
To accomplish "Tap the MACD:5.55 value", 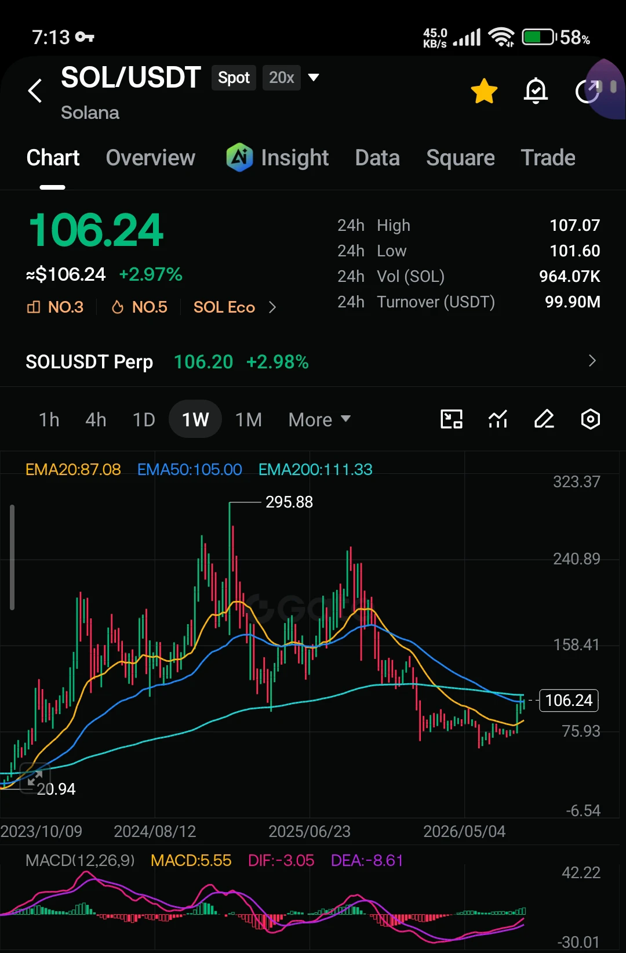I will (191, 860).
